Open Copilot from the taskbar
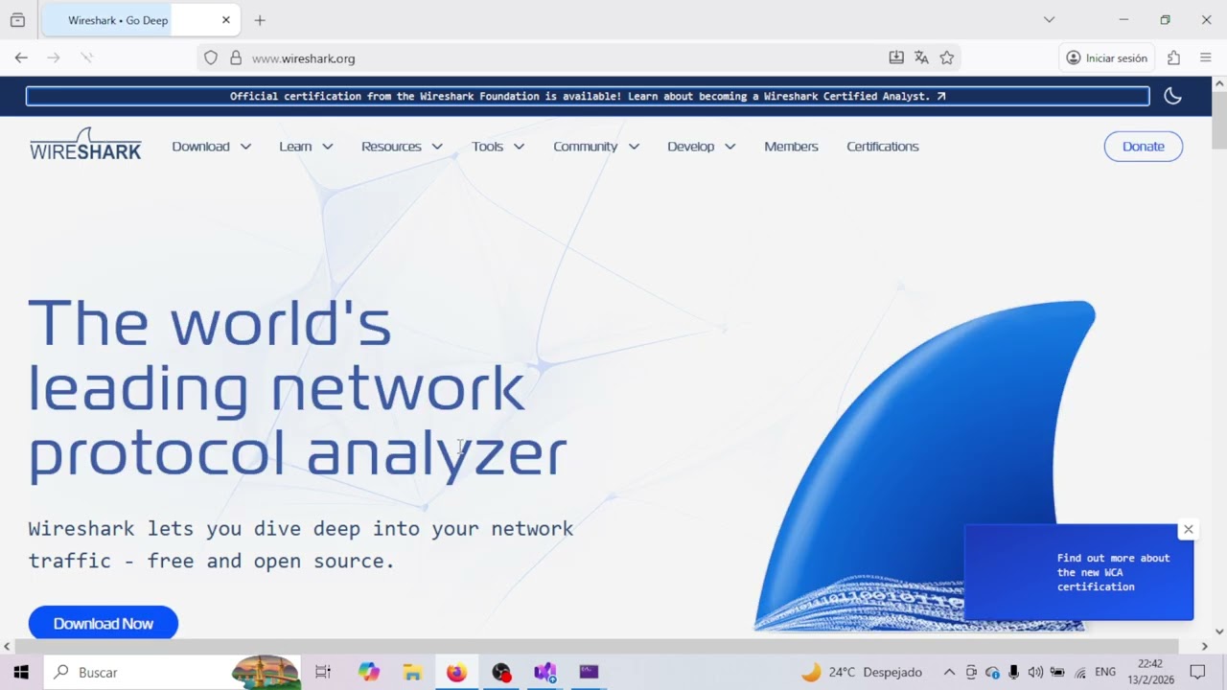 [368, 672]
